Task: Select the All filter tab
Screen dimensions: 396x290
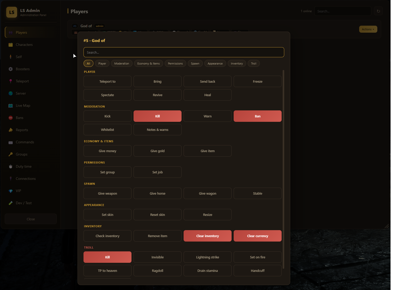Action: [88, 63]
